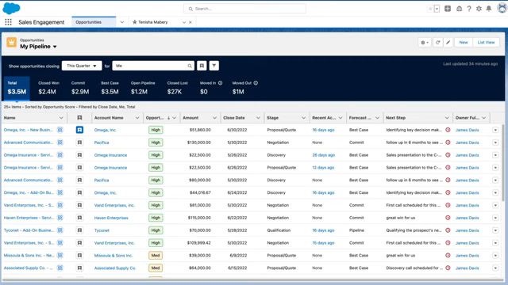Open the Haven Enterprises account link
Viewport: 508px width, 285px height.
click(111, 218)
